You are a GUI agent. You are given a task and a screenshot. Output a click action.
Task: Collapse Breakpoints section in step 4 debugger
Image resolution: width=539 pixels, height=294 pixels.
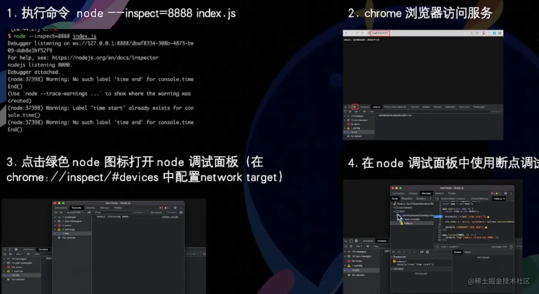[x=421, y=257]
